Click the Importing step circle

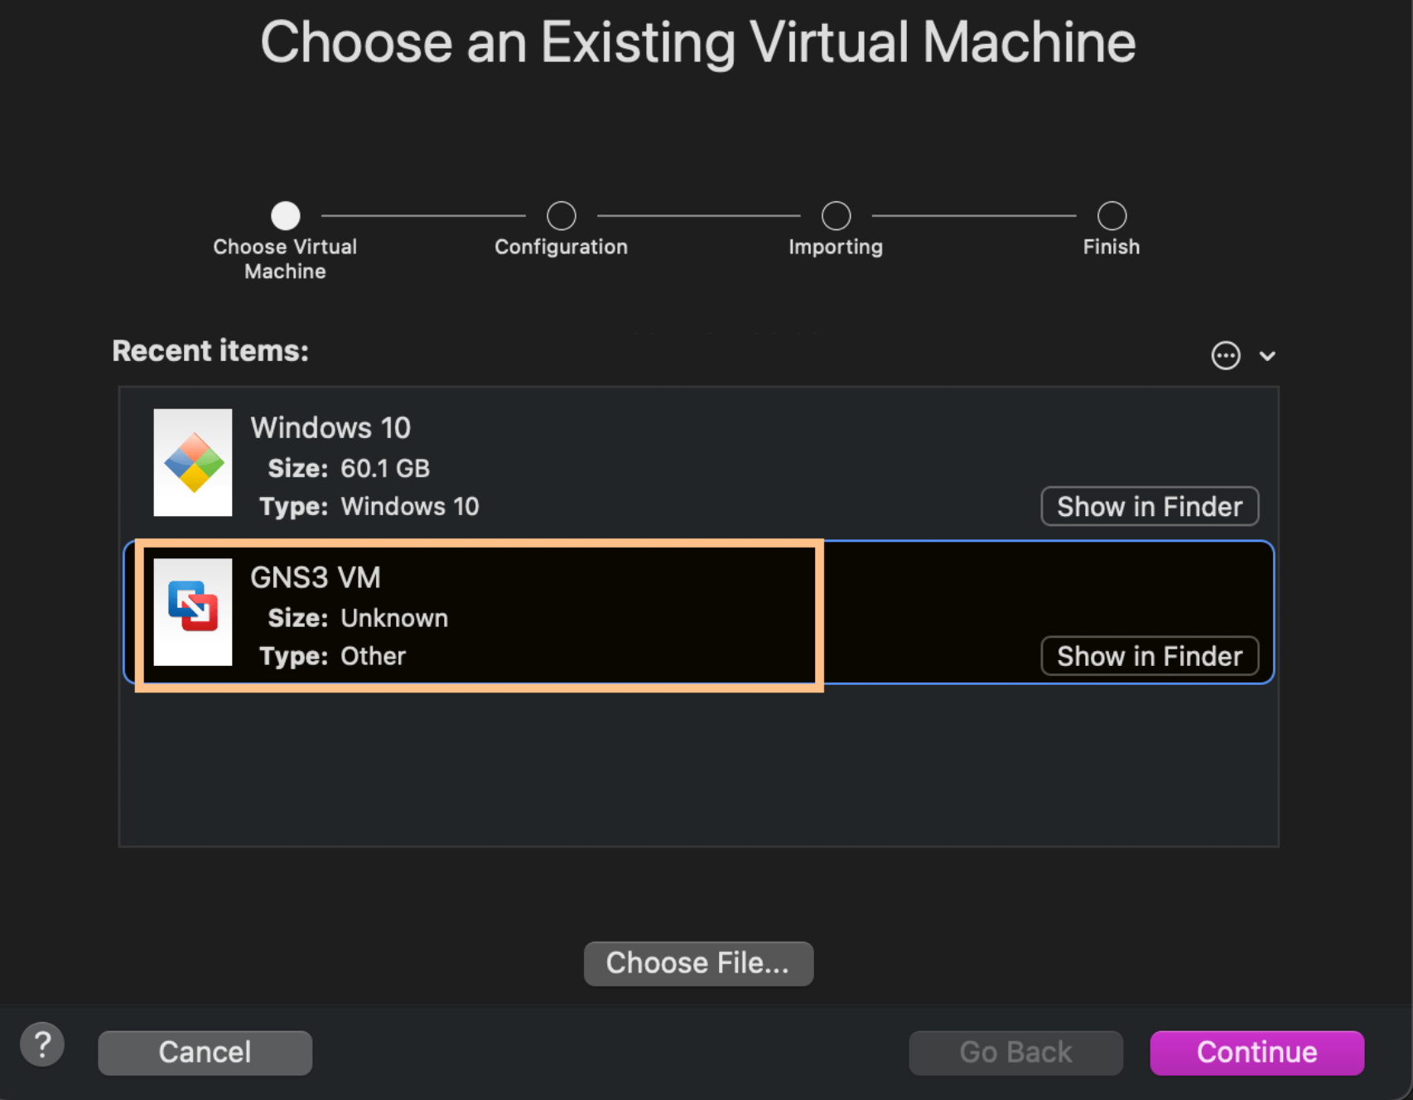click(836, 214)
